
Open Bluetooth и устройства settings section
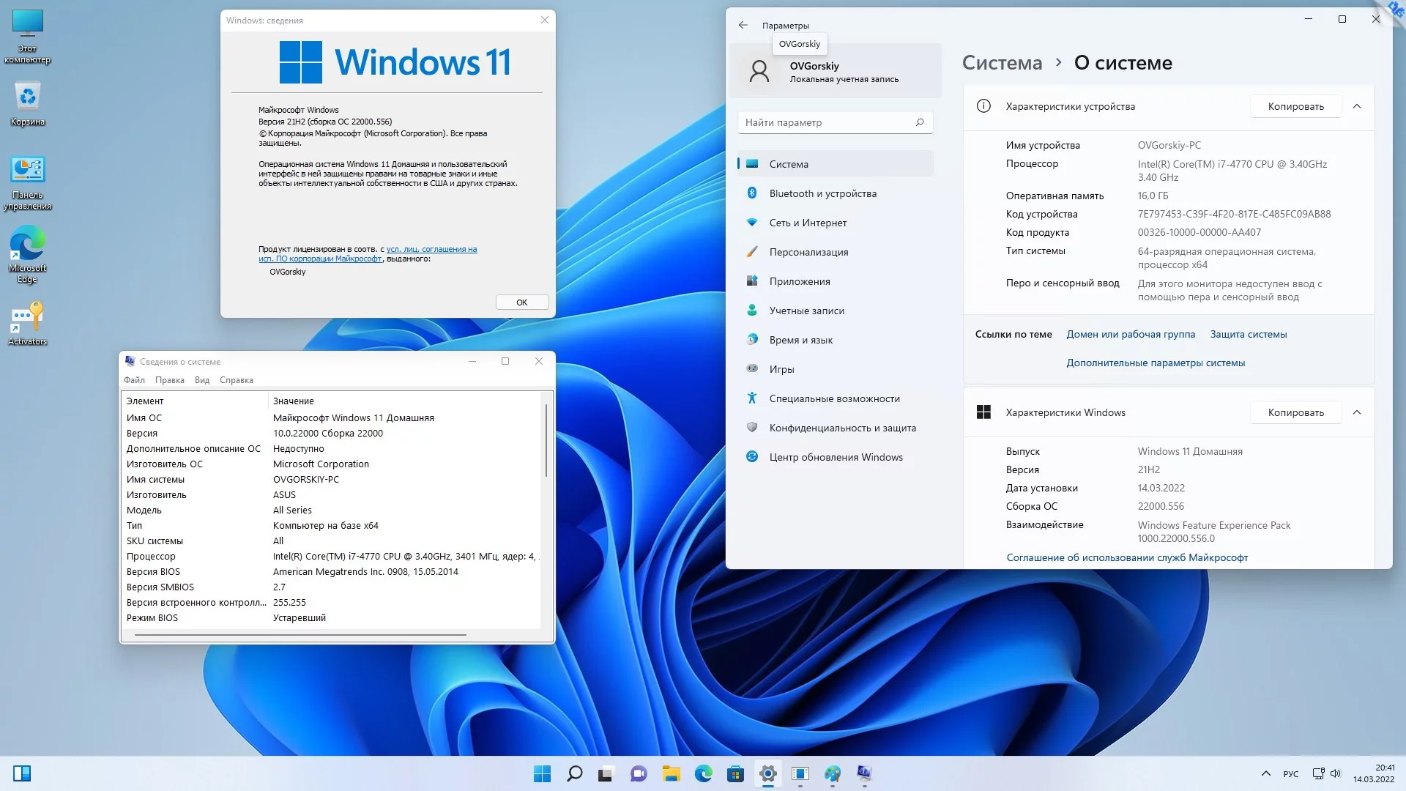click(822, 193)
